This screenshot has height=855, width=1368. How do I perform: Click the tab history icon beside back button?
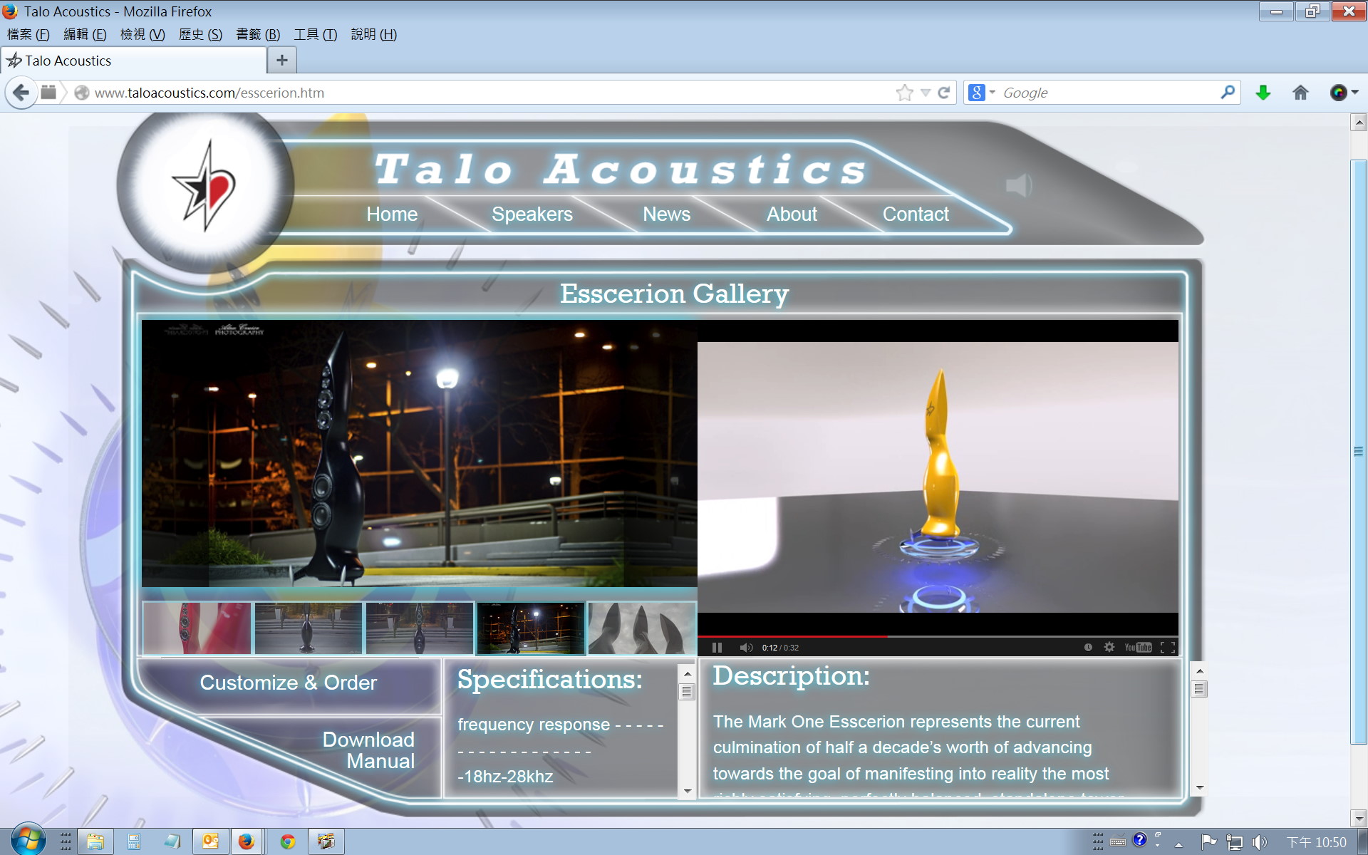point(48,93)
